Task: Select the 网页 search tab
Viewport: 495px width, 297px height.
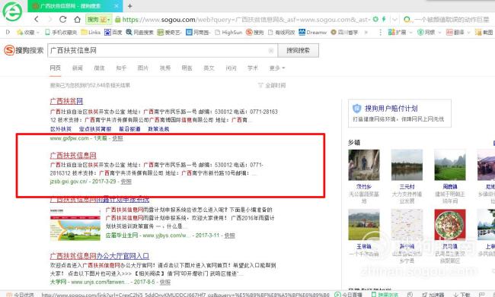Action: 56,68
